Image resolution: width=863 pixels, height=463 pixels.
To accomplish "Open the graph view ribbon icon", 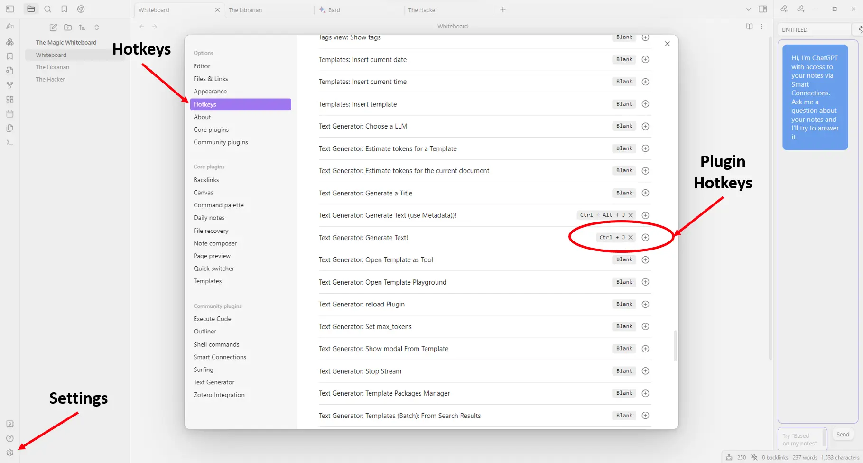I will 10,85.
